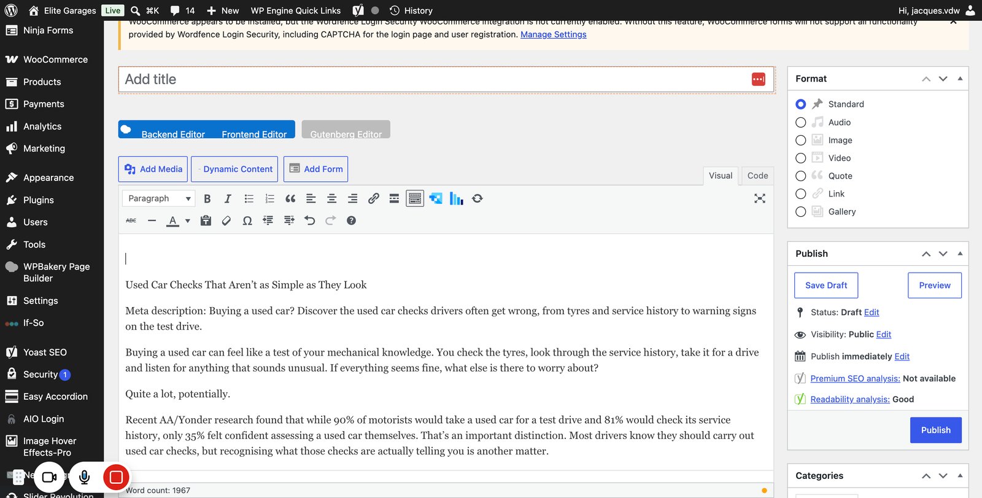Insert a numbered list
This screenshot has width=982, height=498.
click(269, 198)
